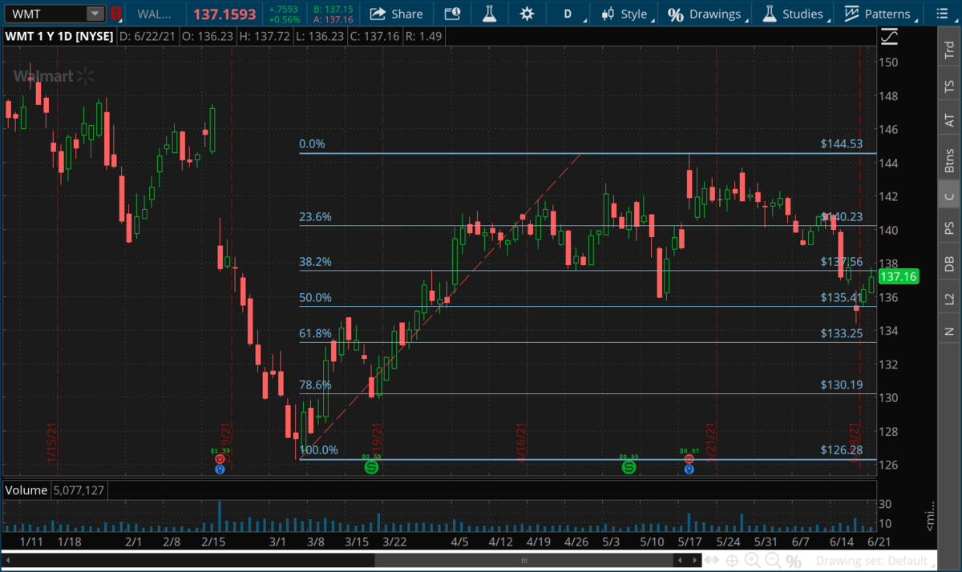Click the 61.8% Fibonacci level label

[x=315, y=334]
